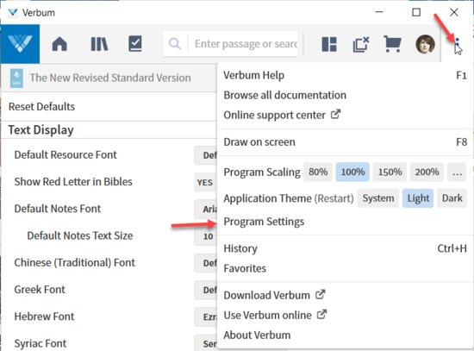The width and height of the screenshot is (474, 351).
Task: Open Syriac Font dropdown
Action: (206, 343)
